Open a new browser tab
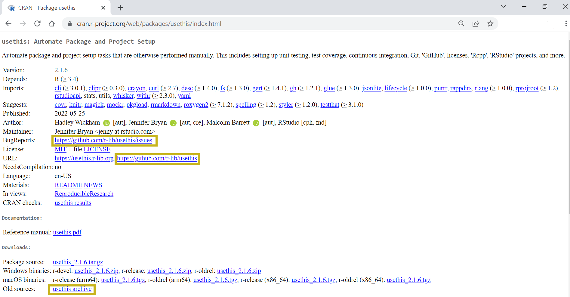570x297 pixels. pos(120,8)
